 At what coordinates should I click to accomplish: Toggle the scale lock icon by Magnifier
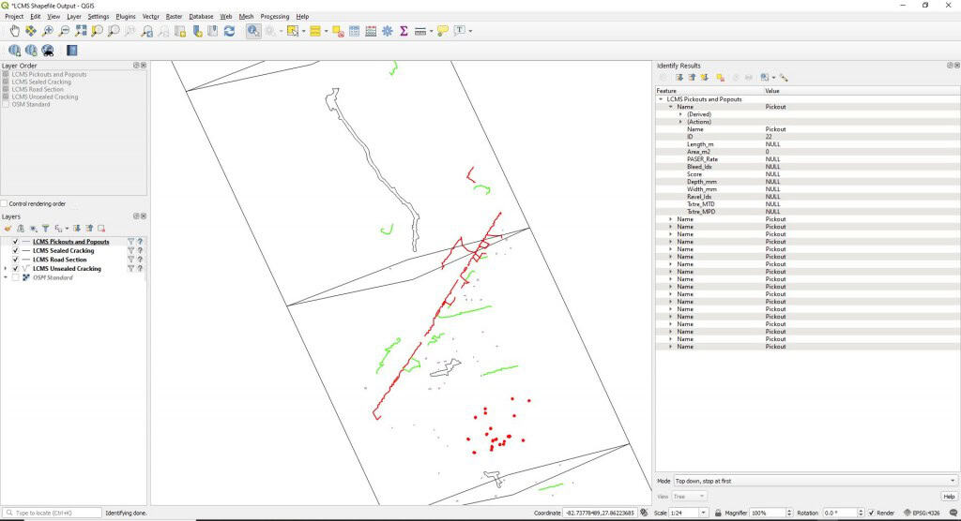click(718, 514)
